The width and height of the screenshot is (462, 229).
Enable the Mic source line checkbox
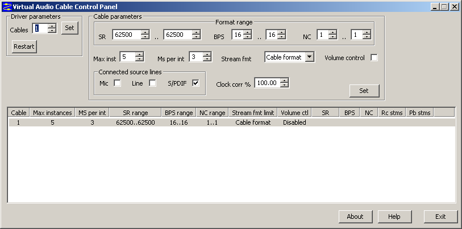point(117,83)
